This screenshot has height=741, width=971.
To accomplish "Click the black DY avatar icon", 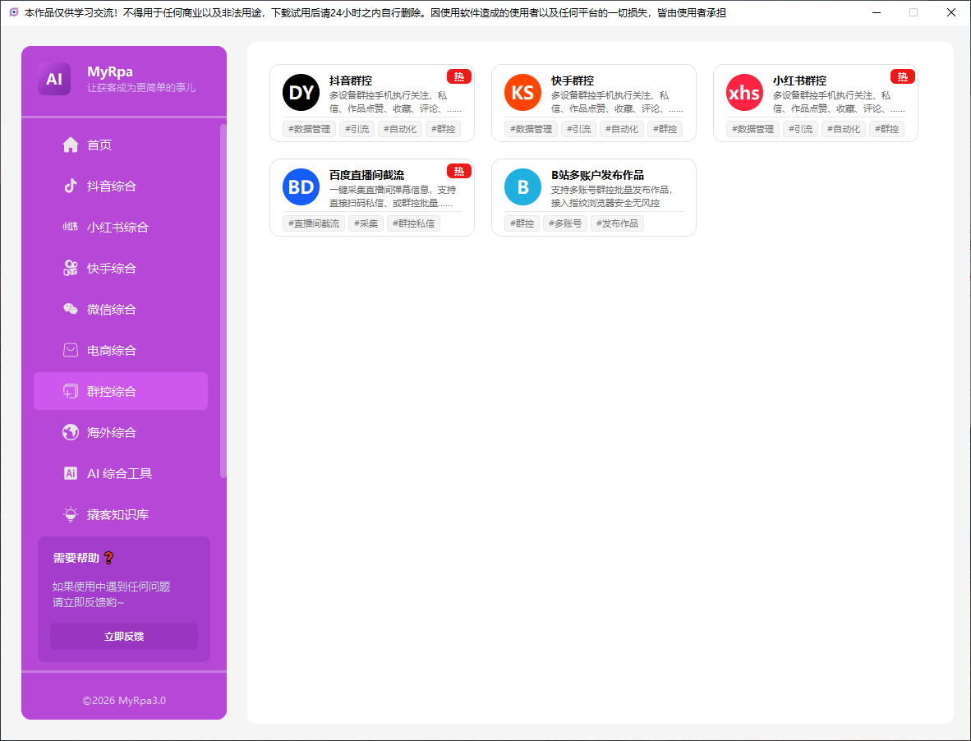I will pos(301,92).
